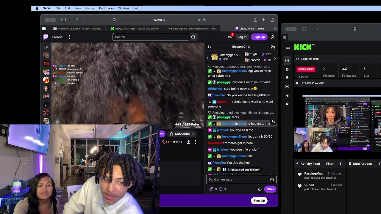
Task: Click the Kick logo
Action: [x=304, y=47]
